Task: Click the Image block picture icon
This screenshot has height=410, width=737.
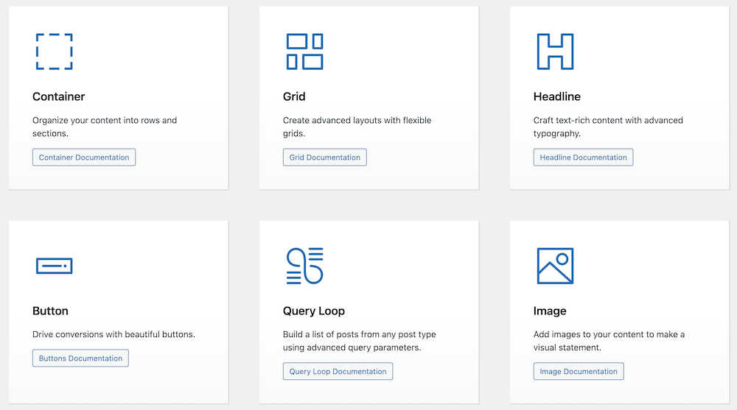Action: tap(555, 266)
